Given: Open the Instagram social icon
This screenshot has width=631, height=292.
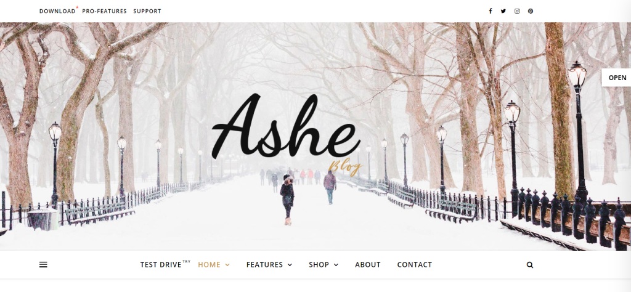Looking at the screenshot, I should click(517, 11).
